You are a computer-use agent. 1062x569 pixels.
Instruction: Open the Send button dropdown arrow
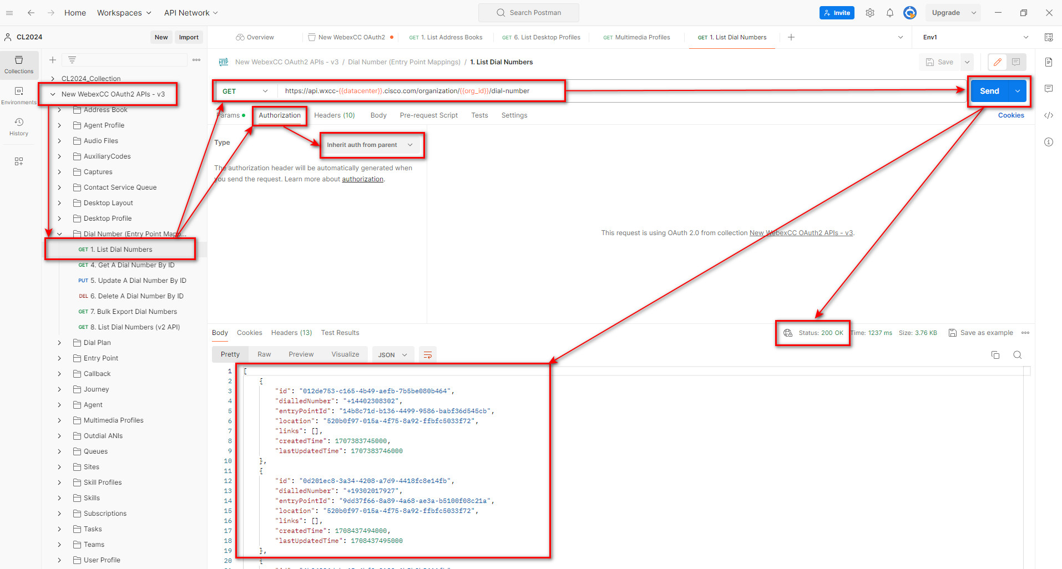[1018, 91]
